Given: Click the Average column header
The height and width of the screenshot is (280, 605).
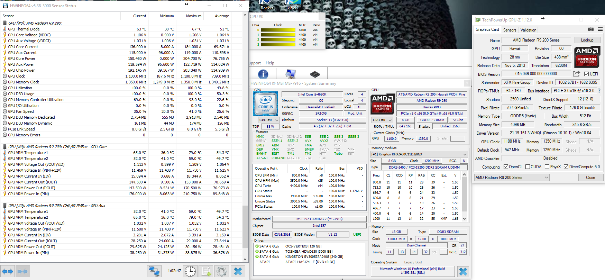Looking at the screenshot, I should point(218,16).
